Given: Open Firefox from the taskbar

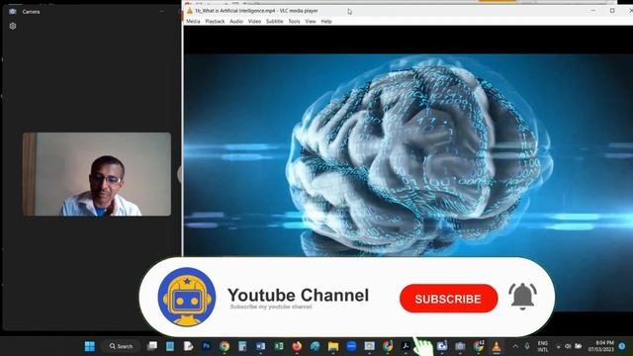Looking at the screenshot, I should (297, 346).
